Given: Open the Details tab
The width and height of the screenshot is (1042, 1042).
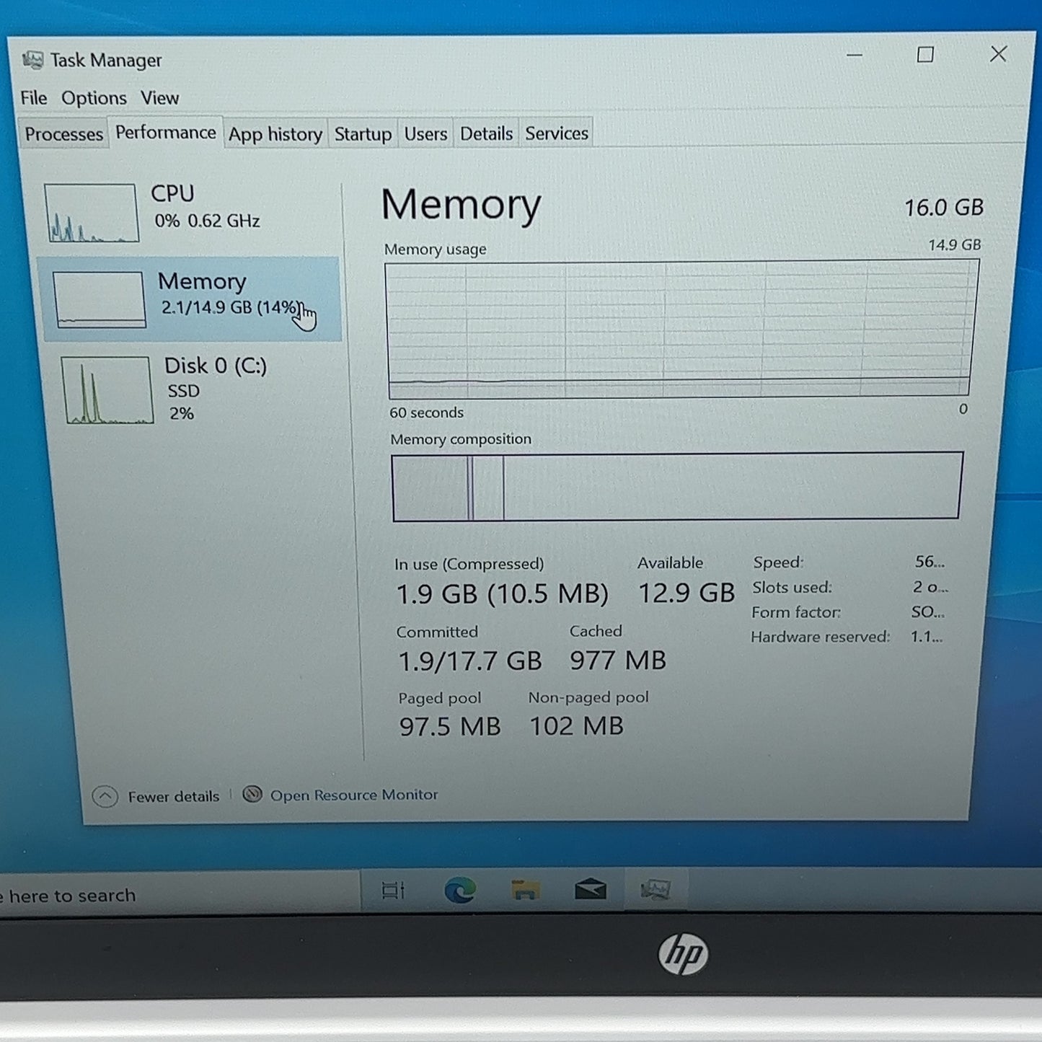Looking at the screenshot, I should coord(486,133).
